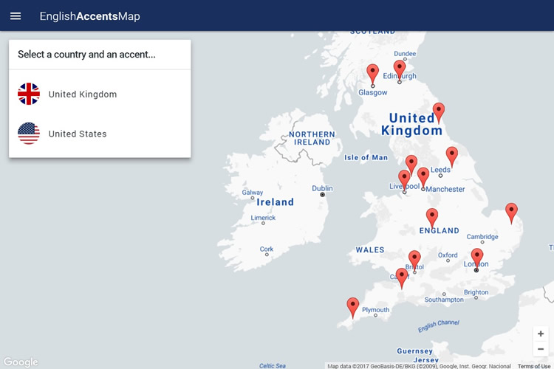This screenshot has height=369, width=554.
Task: Select the Bristol map pin
Action: [x=414, y=260]
